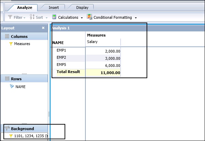Click the Calculations calculator icon
Image resolution: width=205 pixels, height=141 pixels.
[x=54, y=17]
